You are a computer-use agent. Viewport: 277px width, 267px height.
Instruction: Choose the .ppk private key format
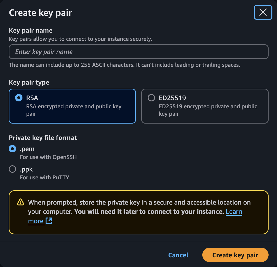[x=12, y=169]
